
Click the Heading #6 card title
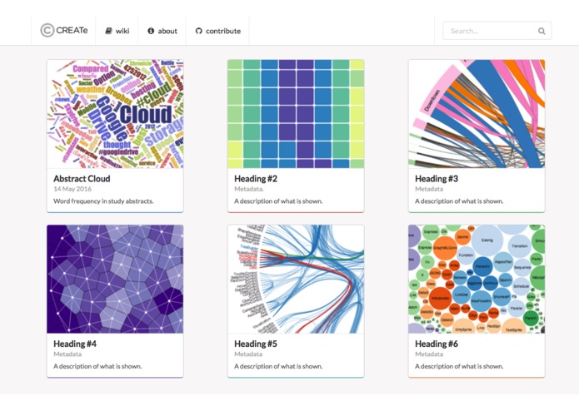click(x=437, y=344)
